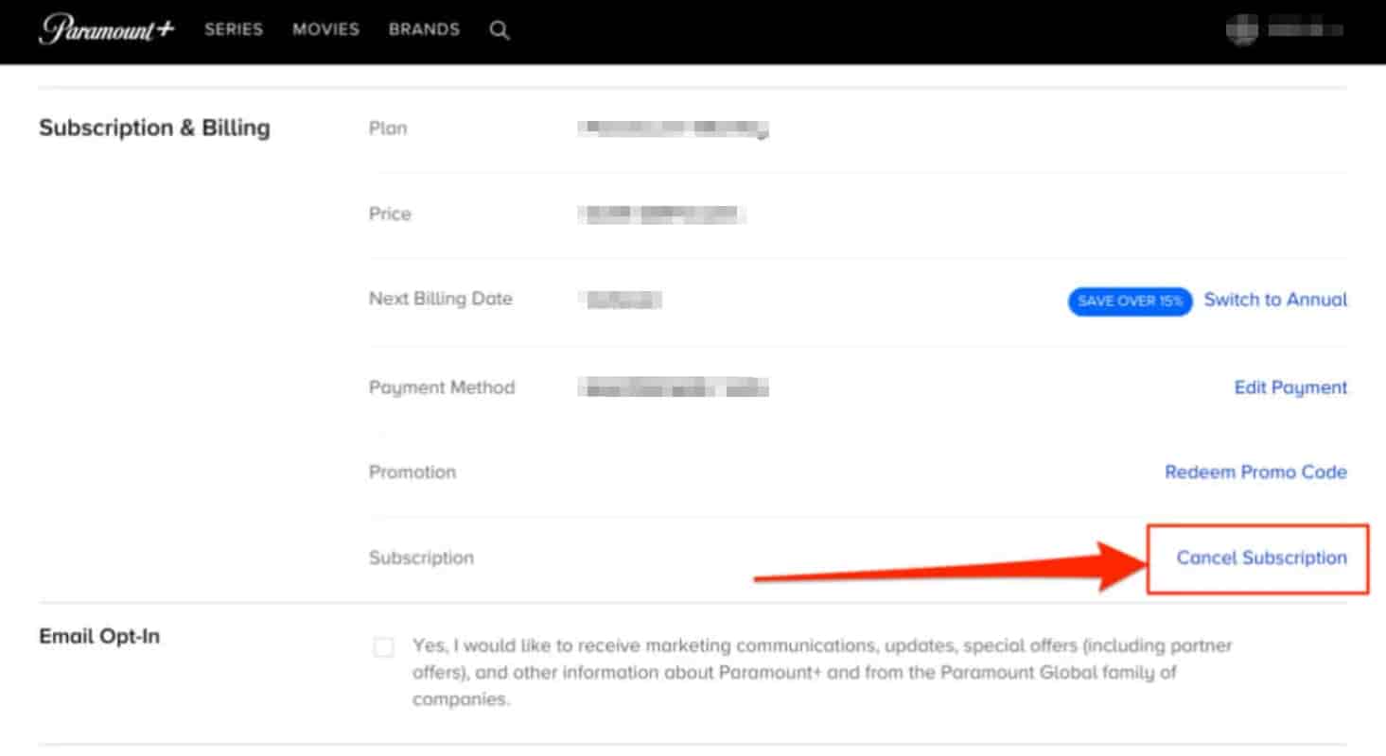Click the blurred Price value
The height and width of the screenshot is (756, 1386).
pos(661,215)
